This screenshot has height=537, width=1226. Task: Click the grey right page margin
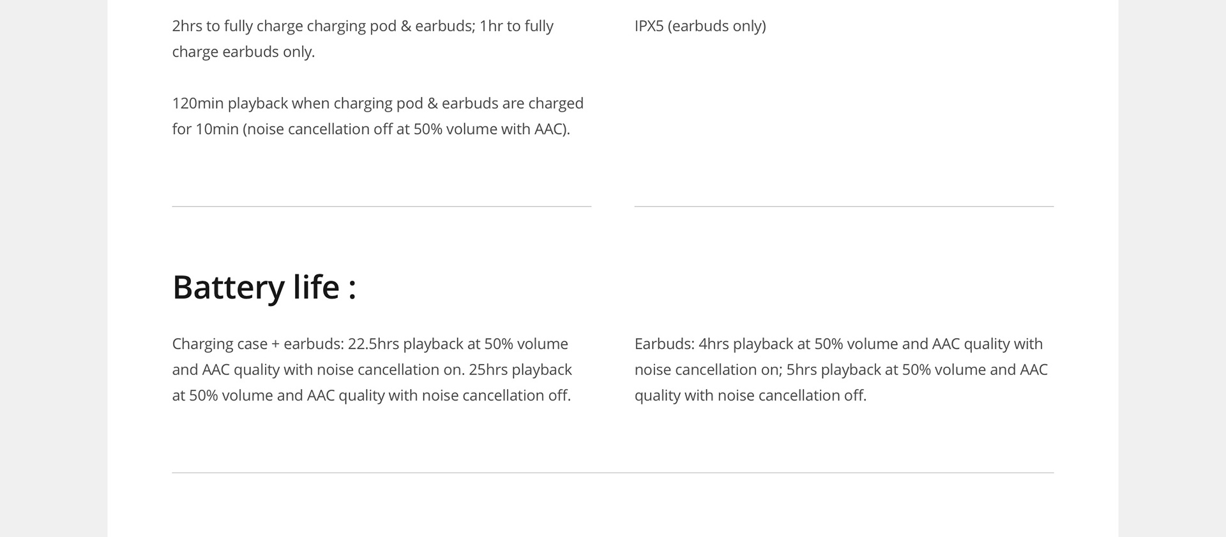pos(1172,268)
